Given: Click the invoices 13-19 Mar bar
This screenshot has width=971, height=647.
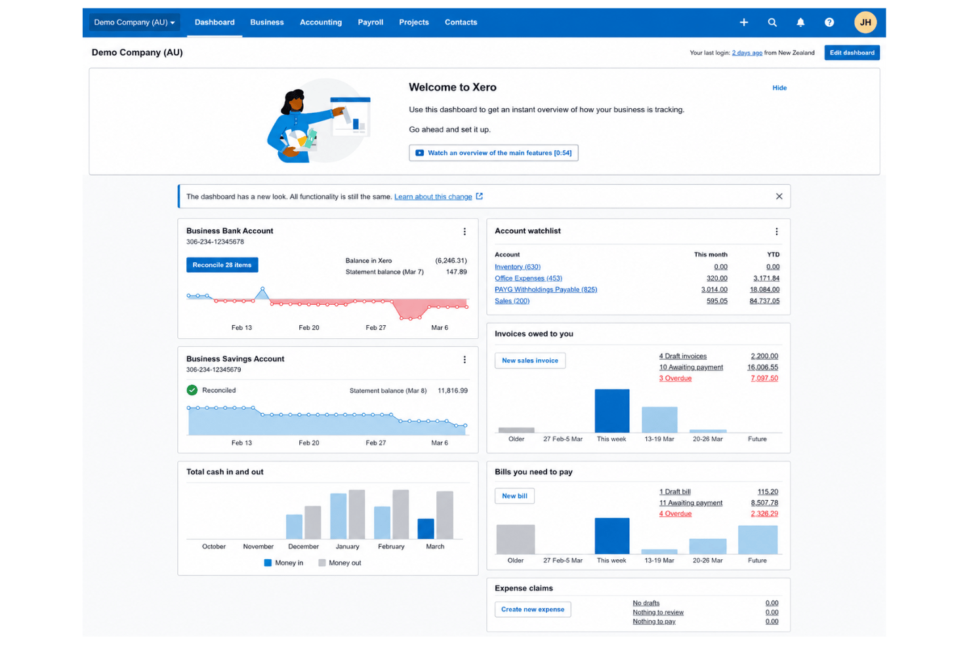Looking at the screenshot, I should pyautogui.click(x=659, y=420).
